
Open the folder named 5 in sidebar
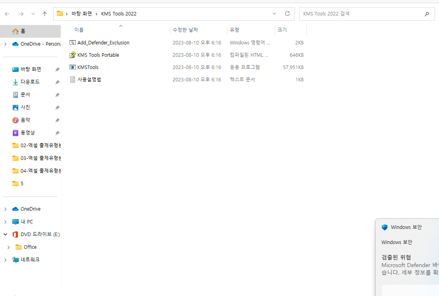click(x=18, y=184)
